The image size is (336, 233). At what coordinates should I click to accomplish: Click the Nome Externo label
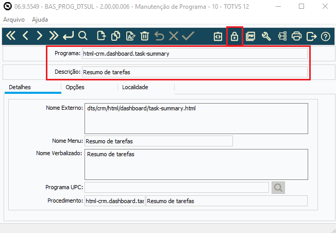[64, 108]
